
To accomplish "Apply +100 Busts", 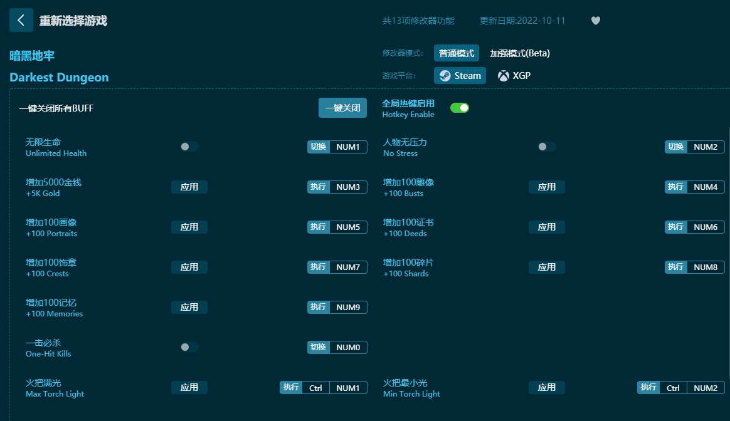I will (547, 187).
